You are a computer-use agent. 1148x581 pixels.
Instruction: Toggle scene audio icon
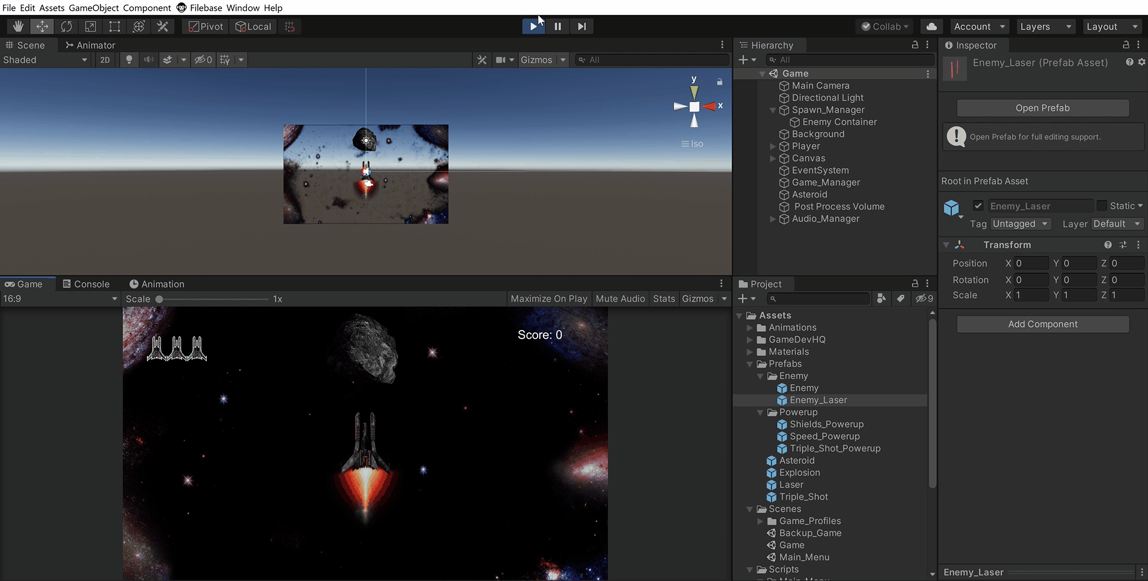pyautogui.click(x=148, y=60)
